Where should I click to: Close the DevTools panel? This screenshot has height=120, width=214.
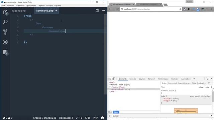(212, 79)
